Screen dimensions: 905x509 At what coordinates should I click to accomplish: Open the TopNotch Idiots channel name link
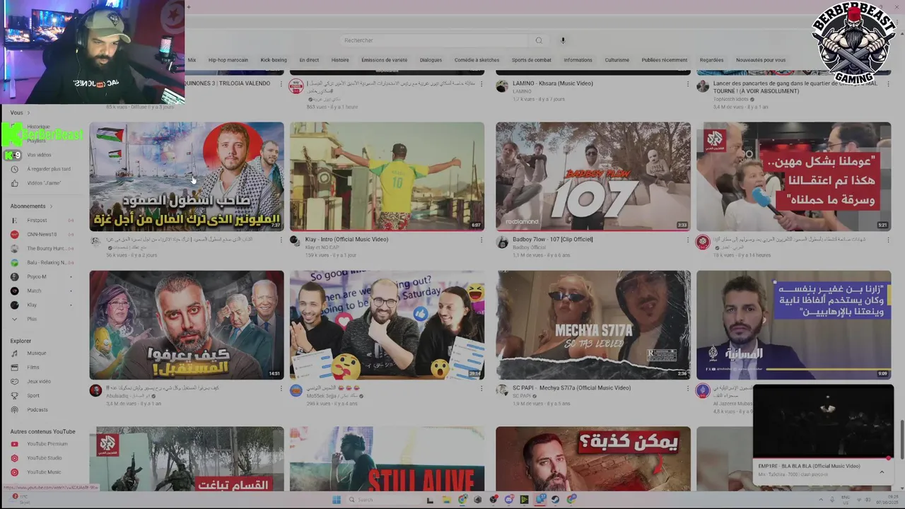click(731, 99)
